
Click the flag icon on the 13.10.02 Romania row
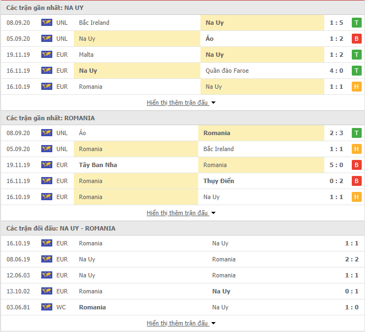pyautogui.click(x=47, y=291)
